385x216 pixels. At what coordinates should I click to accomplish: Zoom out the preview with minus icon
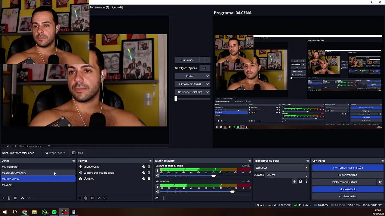(x=3, y=146)
